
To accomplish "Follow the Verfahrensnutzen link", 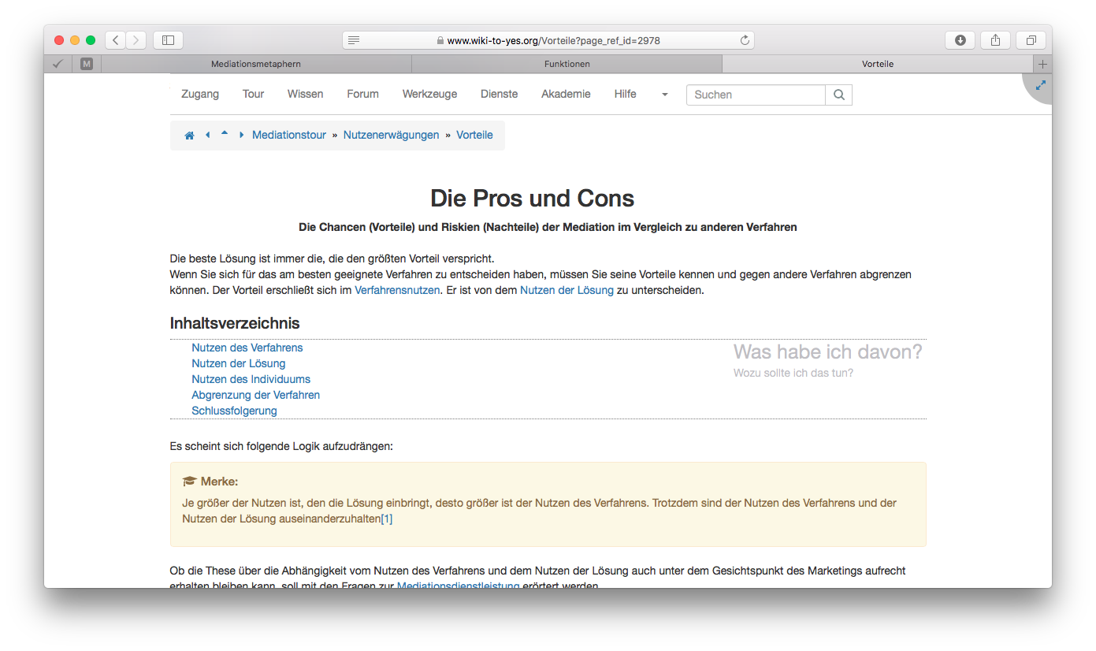I will click(x=397, y=290).
